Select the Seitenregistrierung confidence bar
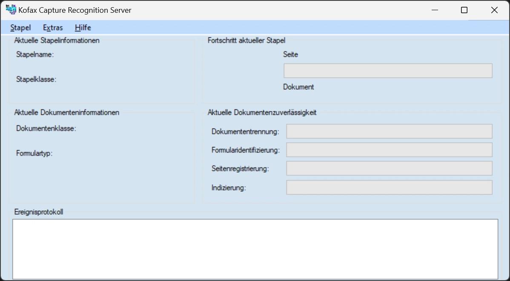 point(389,168)
